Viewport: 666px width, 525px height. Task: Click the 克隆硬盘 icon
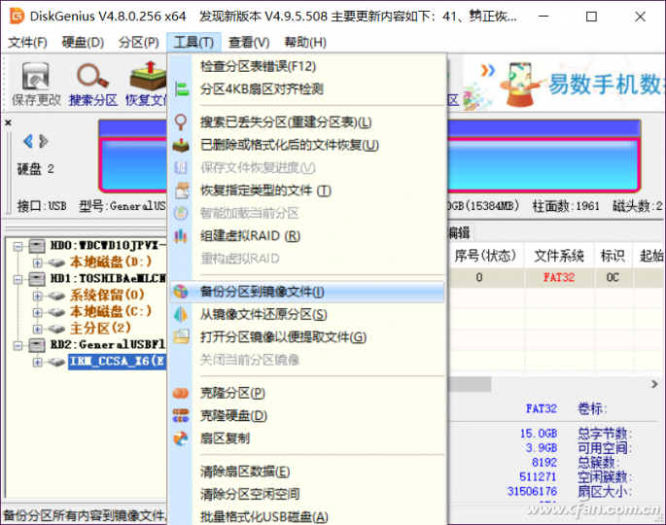click(x=181, y=416)
